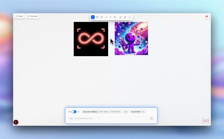Screen dimensions: 224x139
Task: Select the freehand draw tool
Action: (106, 17)
